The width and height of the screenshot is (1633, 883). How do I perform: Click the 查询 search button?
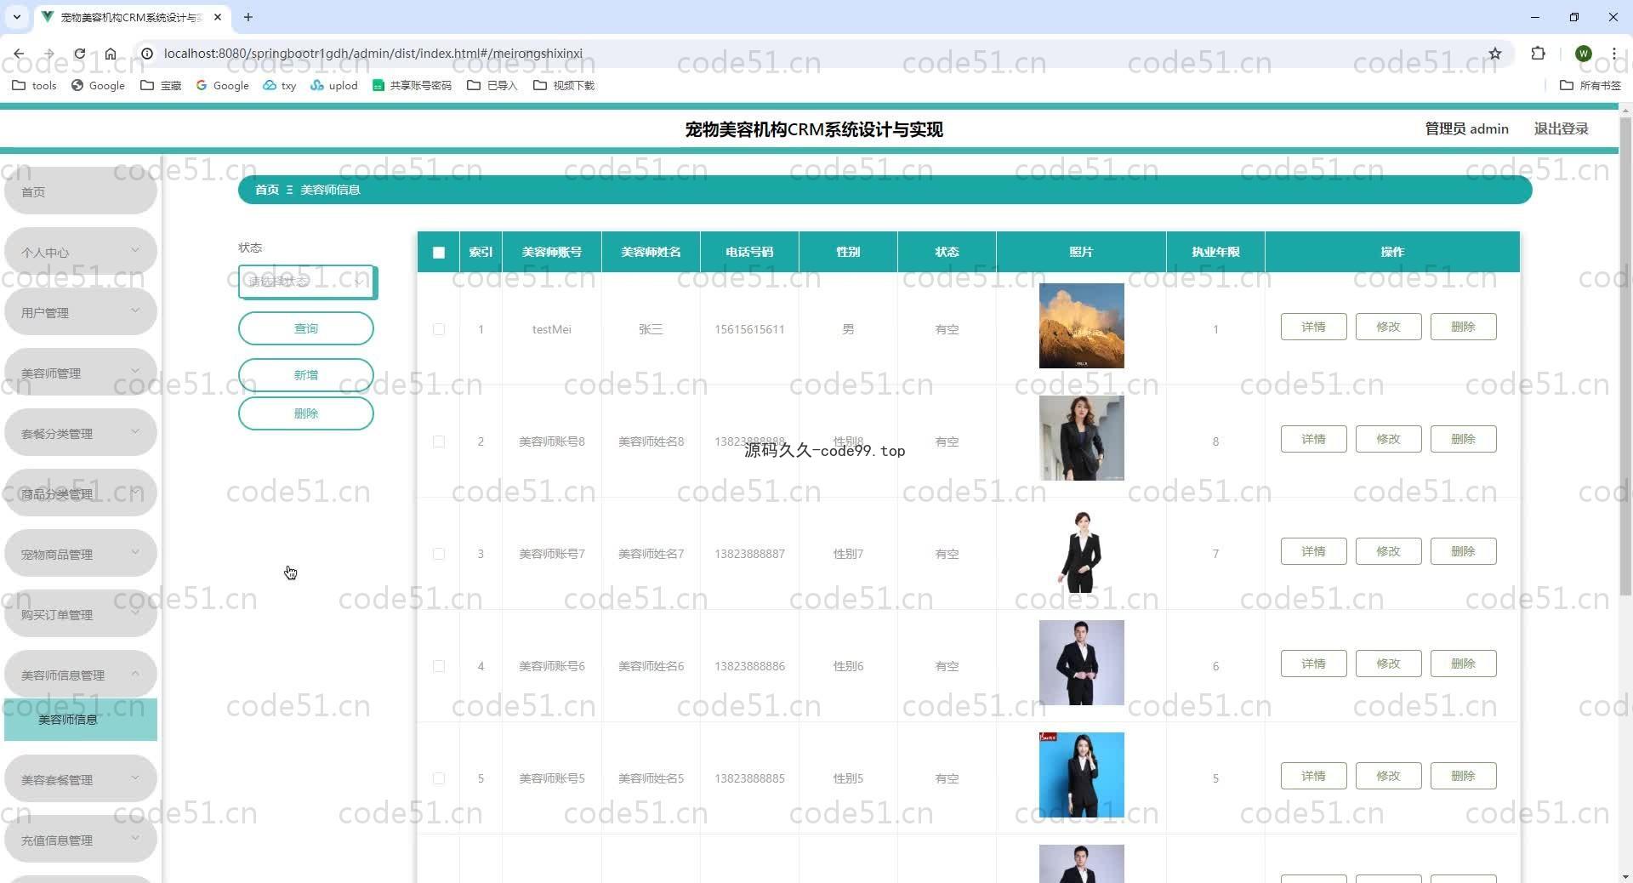click(x=306, y=328)
